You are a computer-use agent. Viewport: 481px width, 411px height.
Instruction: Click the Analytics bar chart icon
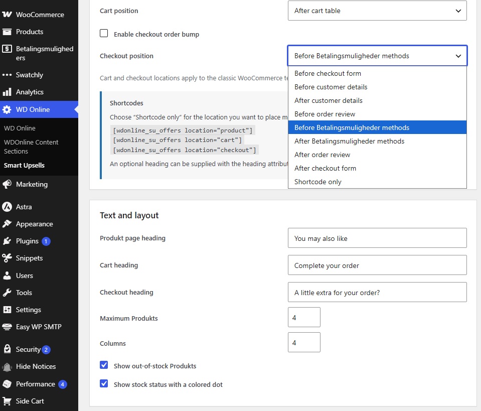(7, 92)
